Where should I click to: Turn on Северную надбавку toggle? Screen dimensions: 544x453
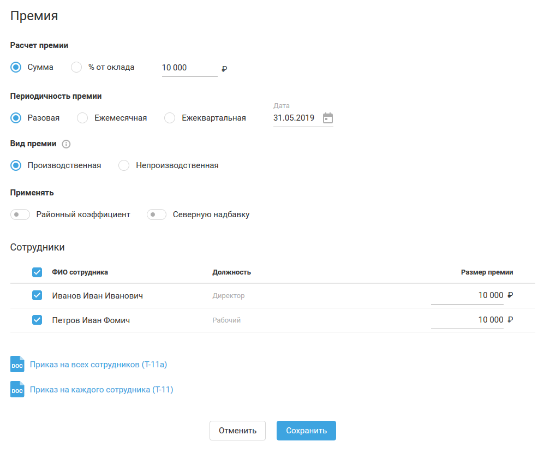tap(157, 214)
